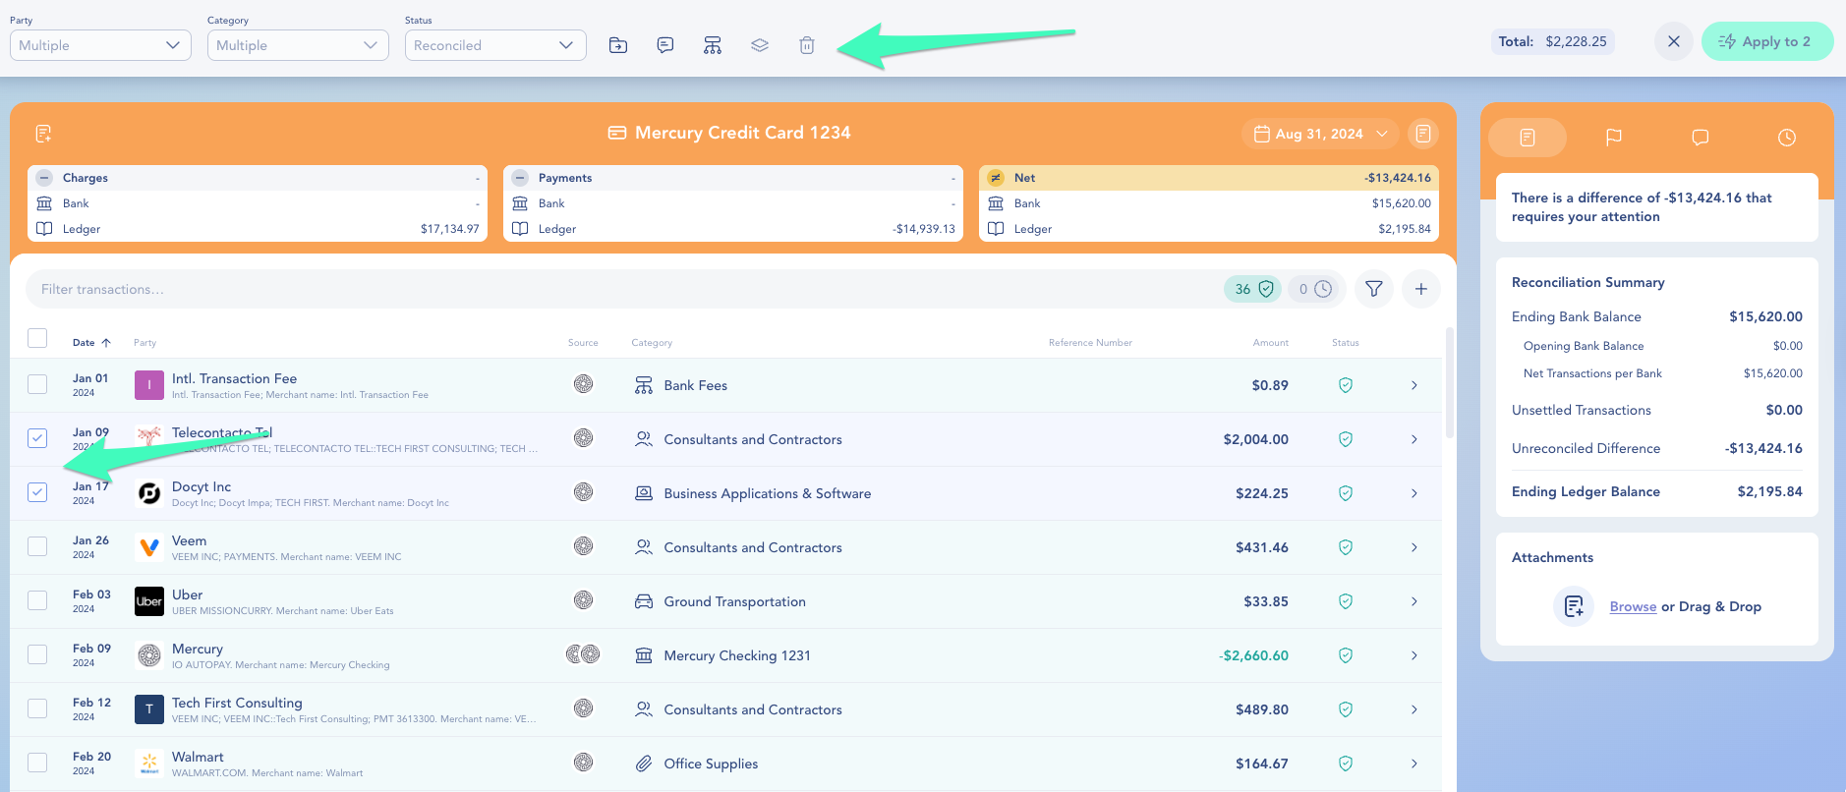Uncheck the Telecontacto Tel transaction checkbox
Screen dimensions: 1846x792
pyautogui.click(x=37, y=438)
